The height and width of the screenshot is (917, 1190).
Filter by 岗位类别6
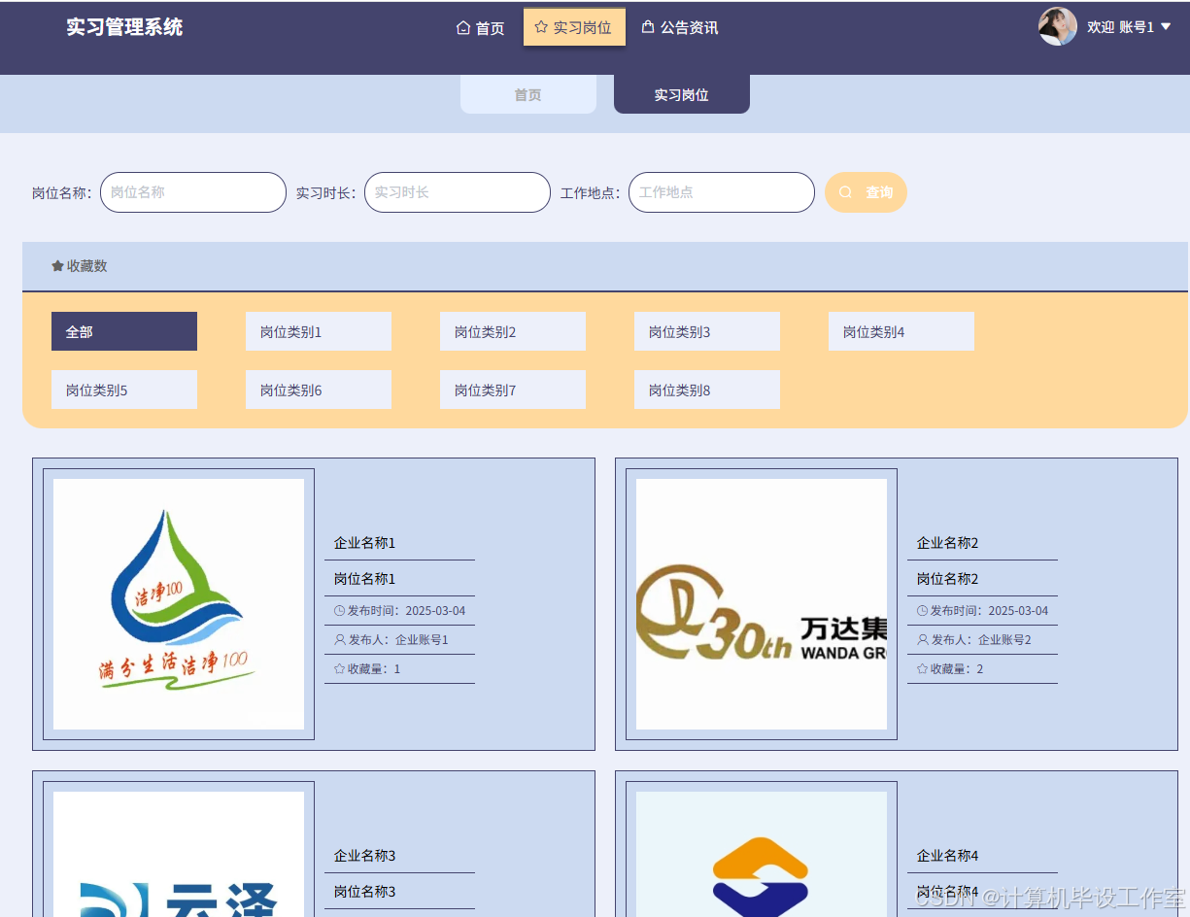click(319, 390)
